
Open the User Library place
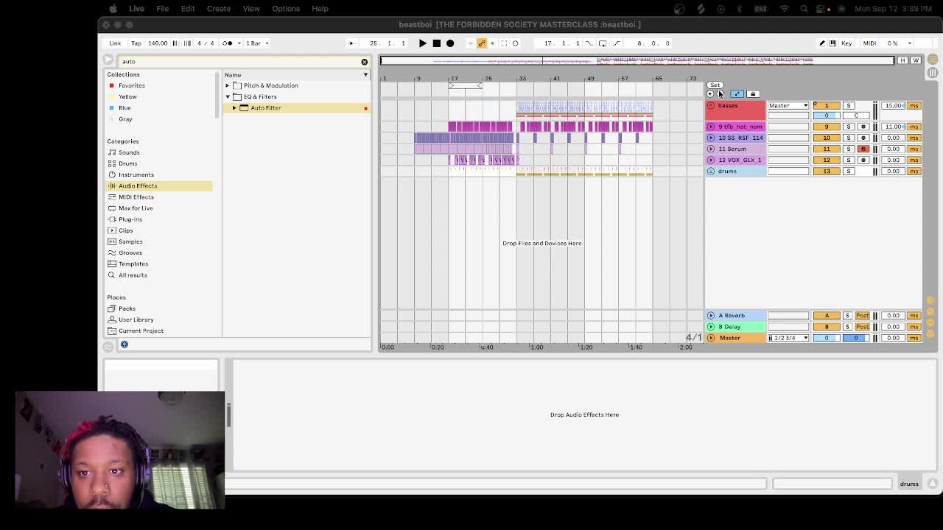click(x=136, y=319)
